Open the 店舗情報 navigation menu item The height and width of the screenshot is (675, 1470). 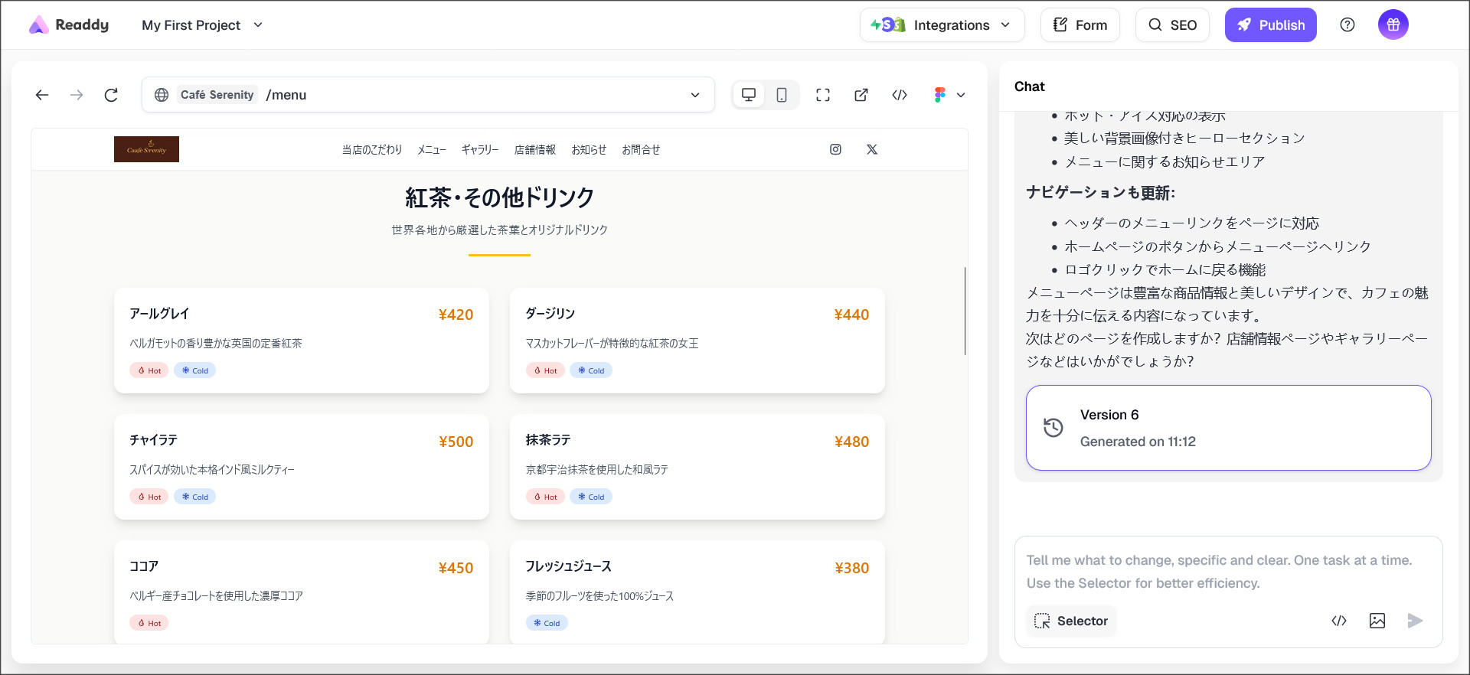pos(534,150)
